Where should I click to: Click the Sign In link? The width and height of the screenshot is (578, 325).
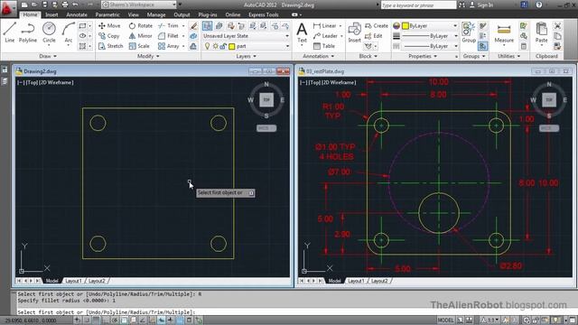(x=485, y=5)
